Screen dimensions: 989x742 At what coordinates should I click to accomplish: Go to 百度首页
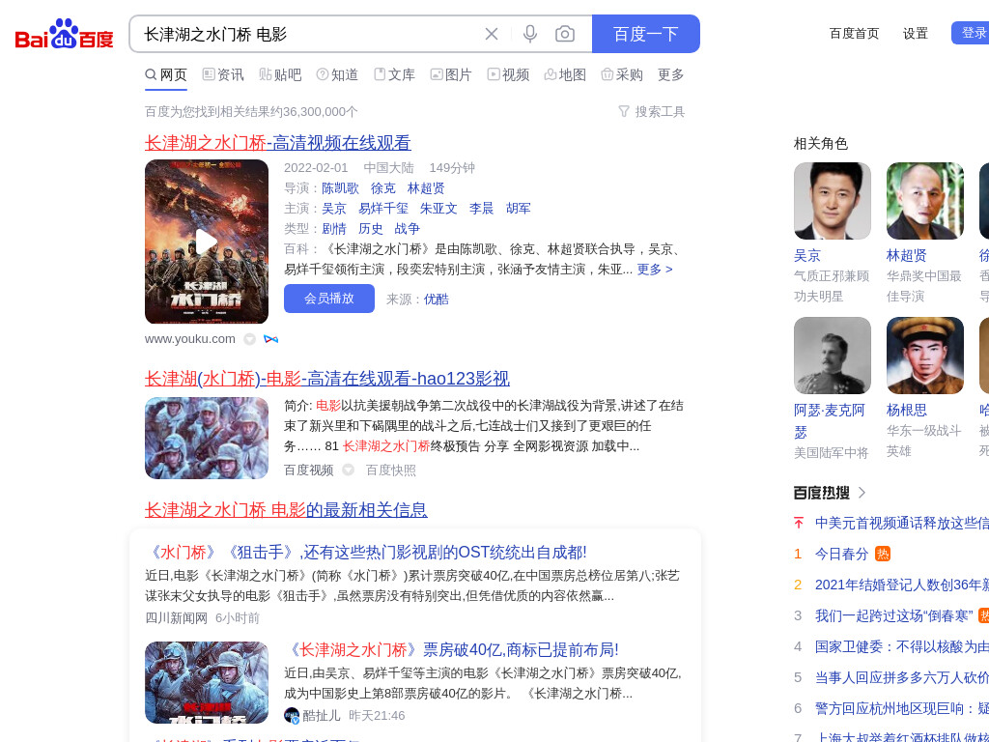tap(854, 34)
